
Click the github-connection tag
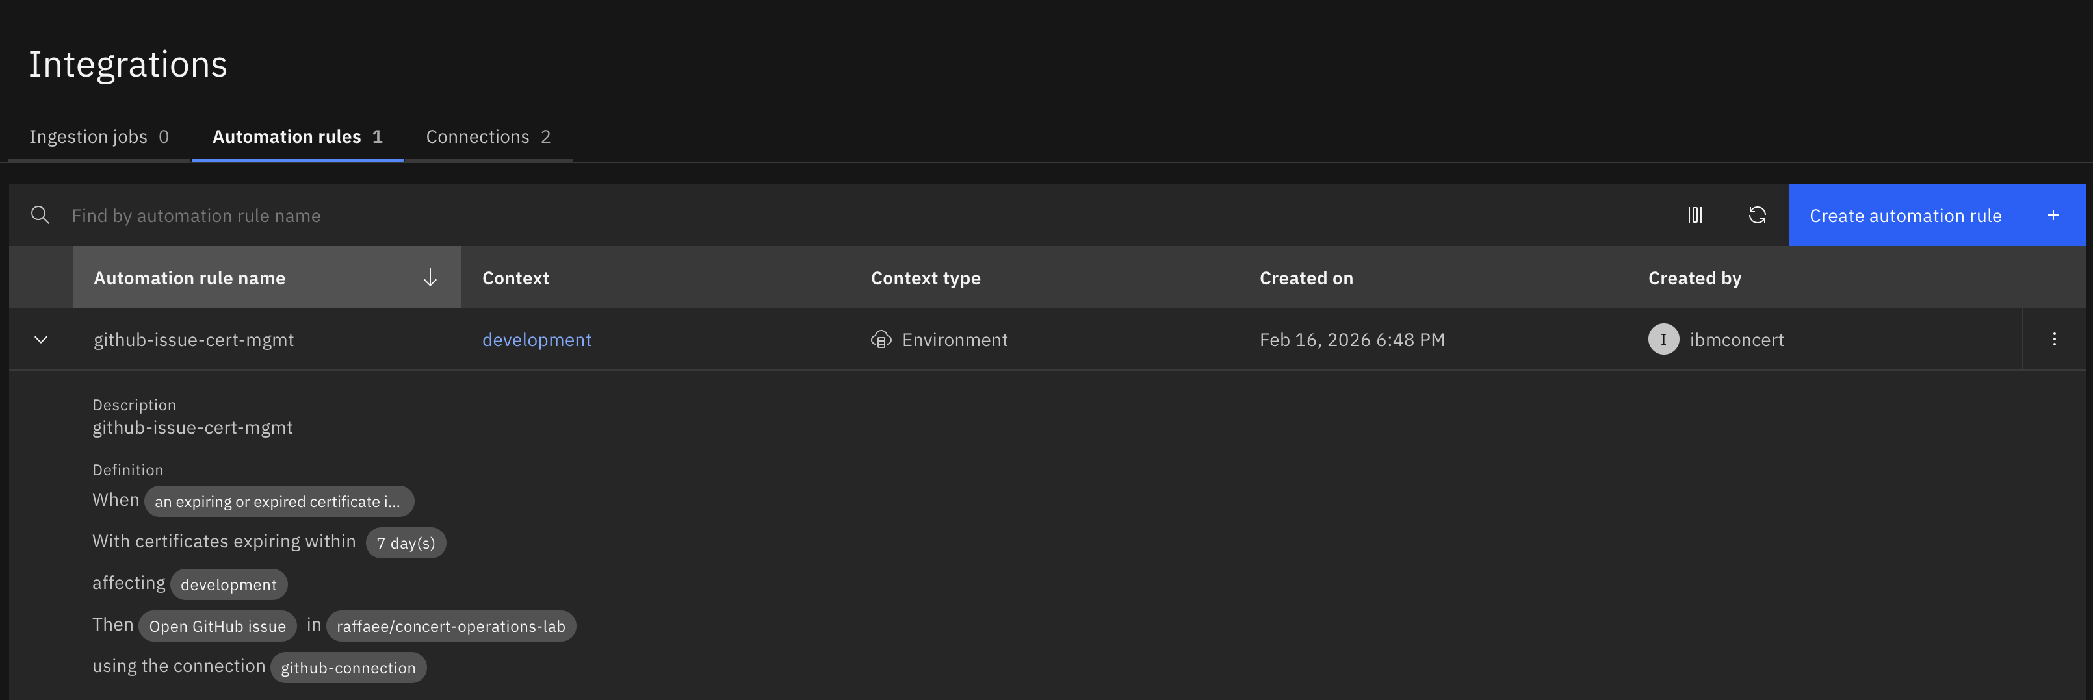coord(348,668)
